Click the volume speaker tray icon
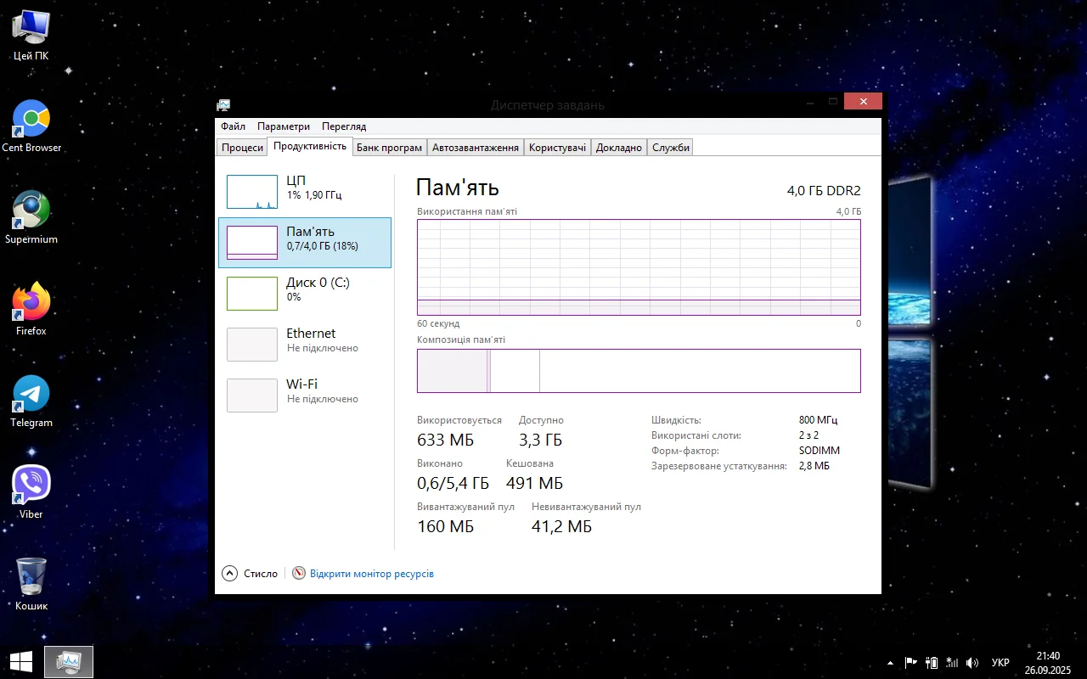 point(972,663)
